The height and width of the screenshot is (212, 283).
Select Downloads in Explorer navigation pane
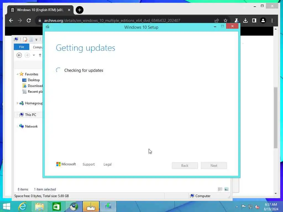[35, 86]
